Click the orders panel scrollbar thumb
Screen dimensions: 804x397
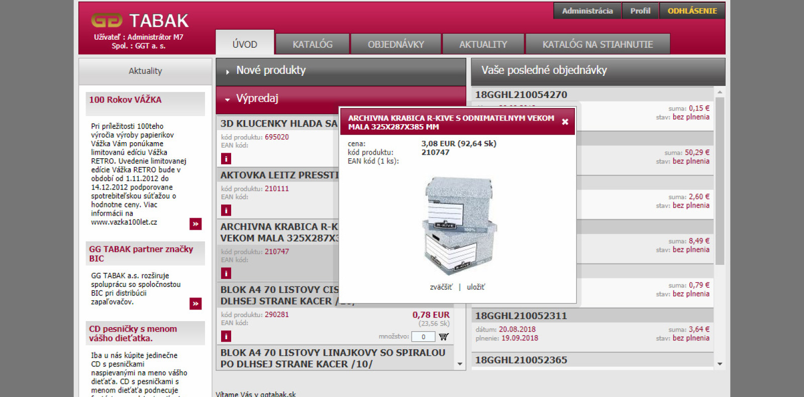(720, 181)
